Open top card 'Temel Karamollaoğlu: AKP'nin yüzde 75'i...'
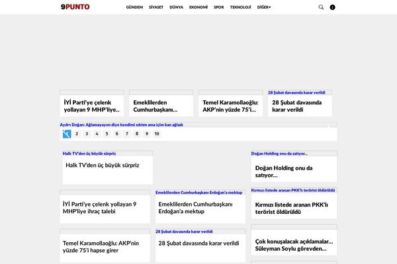 click(230, 106)
